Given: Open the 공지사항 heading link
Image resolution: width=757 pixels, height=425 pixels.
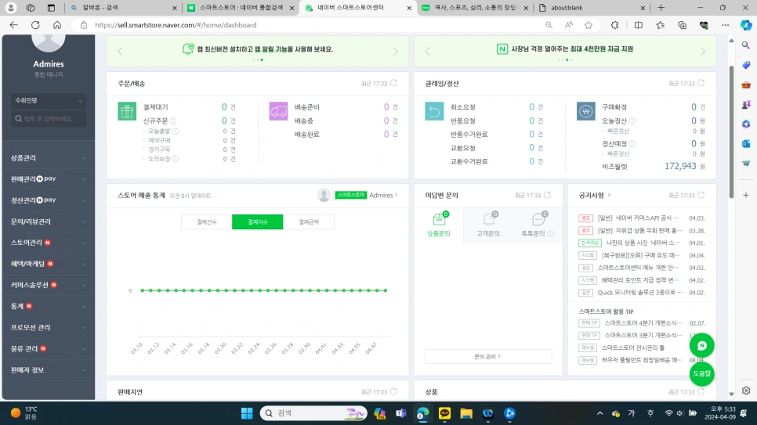Looking at the screenshot, I should tap(594, 196).
